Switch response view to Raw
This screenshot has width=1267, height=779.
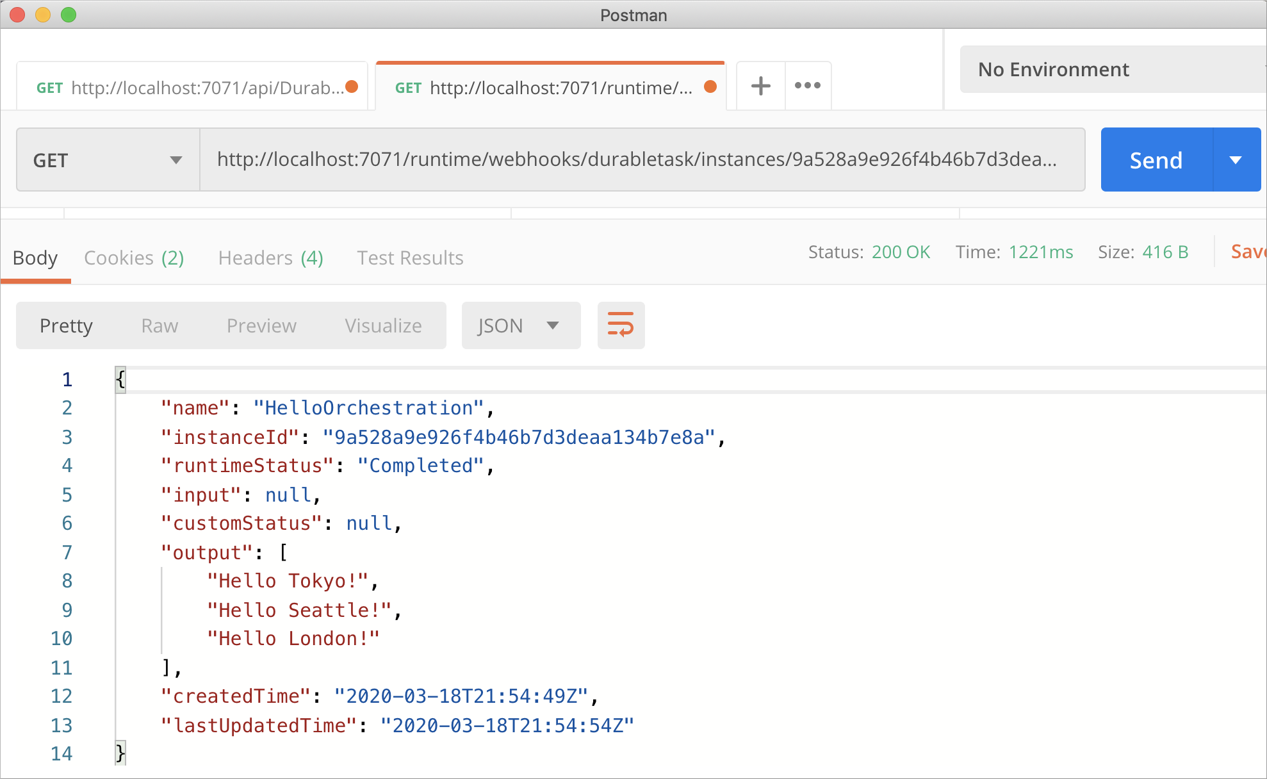159,325
